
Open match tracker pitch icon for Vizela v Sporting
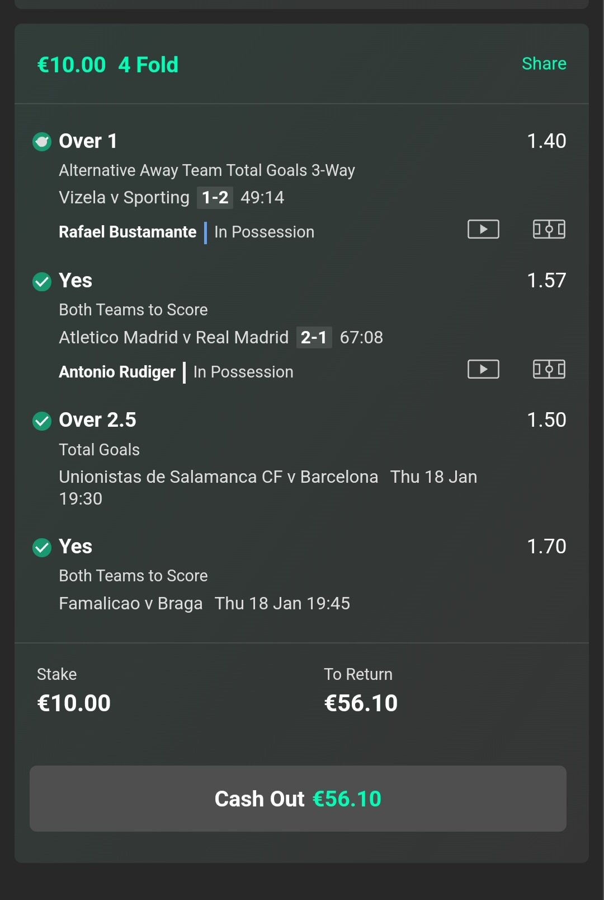tap(549, 229)
